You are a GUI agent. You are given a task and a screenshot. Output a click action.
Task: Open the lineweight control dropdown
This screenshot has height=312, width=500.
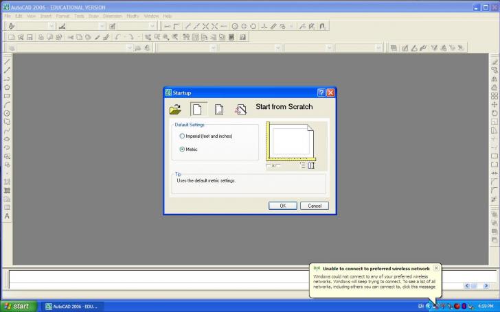click(330, 48)
